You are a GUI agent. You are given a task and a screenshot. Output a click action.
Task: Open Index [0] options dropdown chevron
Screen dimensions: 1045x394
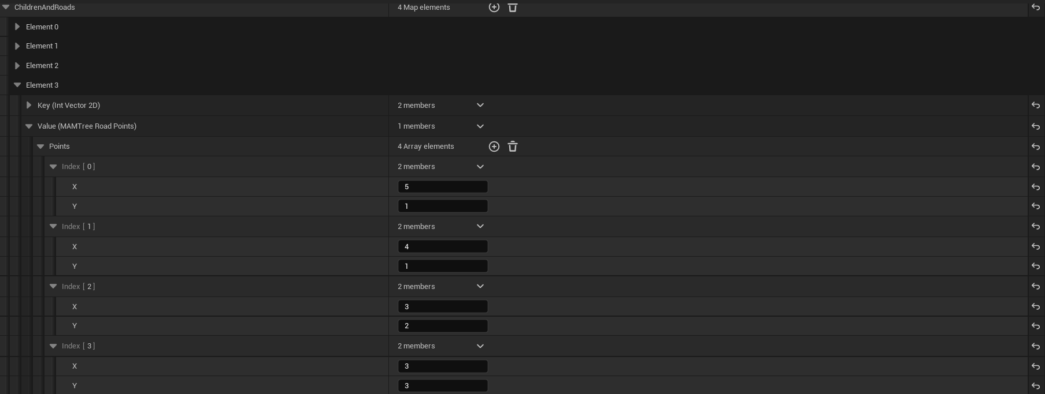(x=480, y=167)
